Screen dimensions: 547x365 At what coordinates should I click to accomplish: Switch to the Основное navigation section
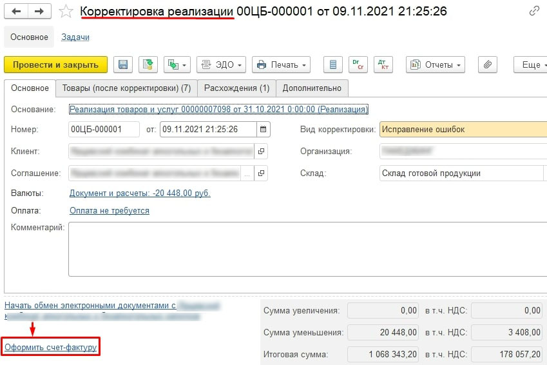[x=29, y=37]
